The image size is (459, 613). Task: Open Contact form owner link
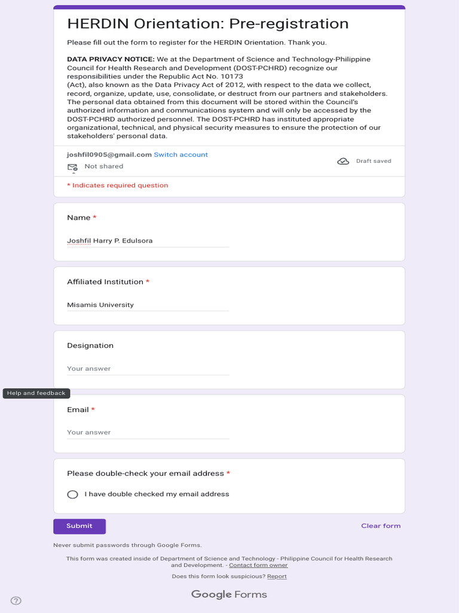pyautogui.click(x=258, y=565)
